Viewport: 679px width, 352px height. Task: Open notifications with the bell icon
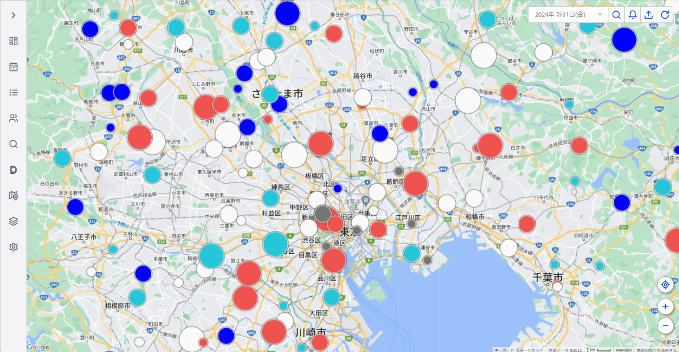click(x=632, y=15)
